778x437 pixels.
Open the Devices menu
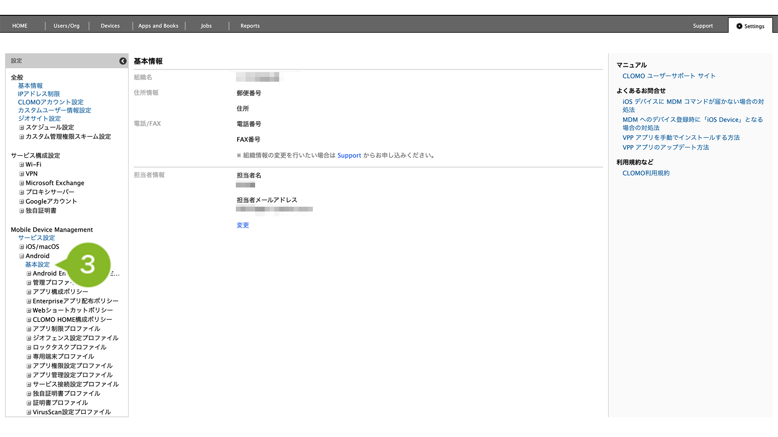[110, 26]
